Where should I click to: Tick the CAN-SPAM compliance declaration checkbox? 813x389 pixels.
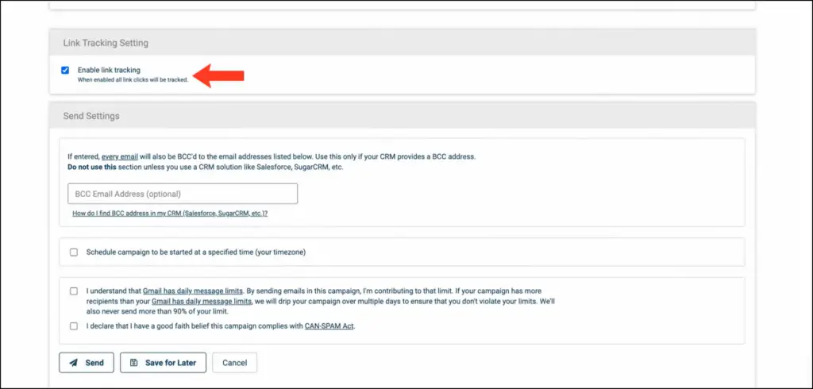pyautogui.click(x=74, y=326)
